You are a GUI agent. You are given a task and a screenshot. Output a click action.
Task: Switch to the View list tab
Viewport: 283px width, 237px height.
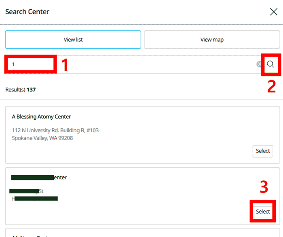[x=73, y=40]
